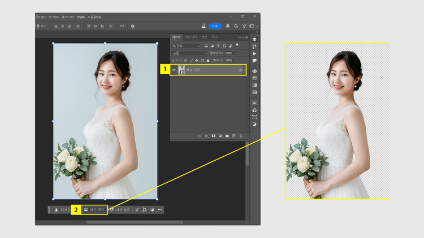Toggle visibility eye of the wedding photo layer
The width and height of the screenshot is (424, 238).
[x=174, y=70]
